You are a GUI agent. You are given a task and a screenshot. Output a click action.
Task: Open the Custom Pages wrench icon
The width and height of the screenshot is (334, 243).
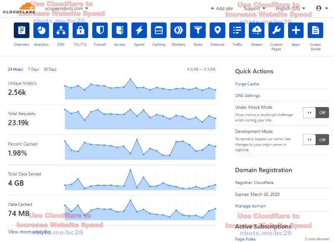[x=276, y=30]
